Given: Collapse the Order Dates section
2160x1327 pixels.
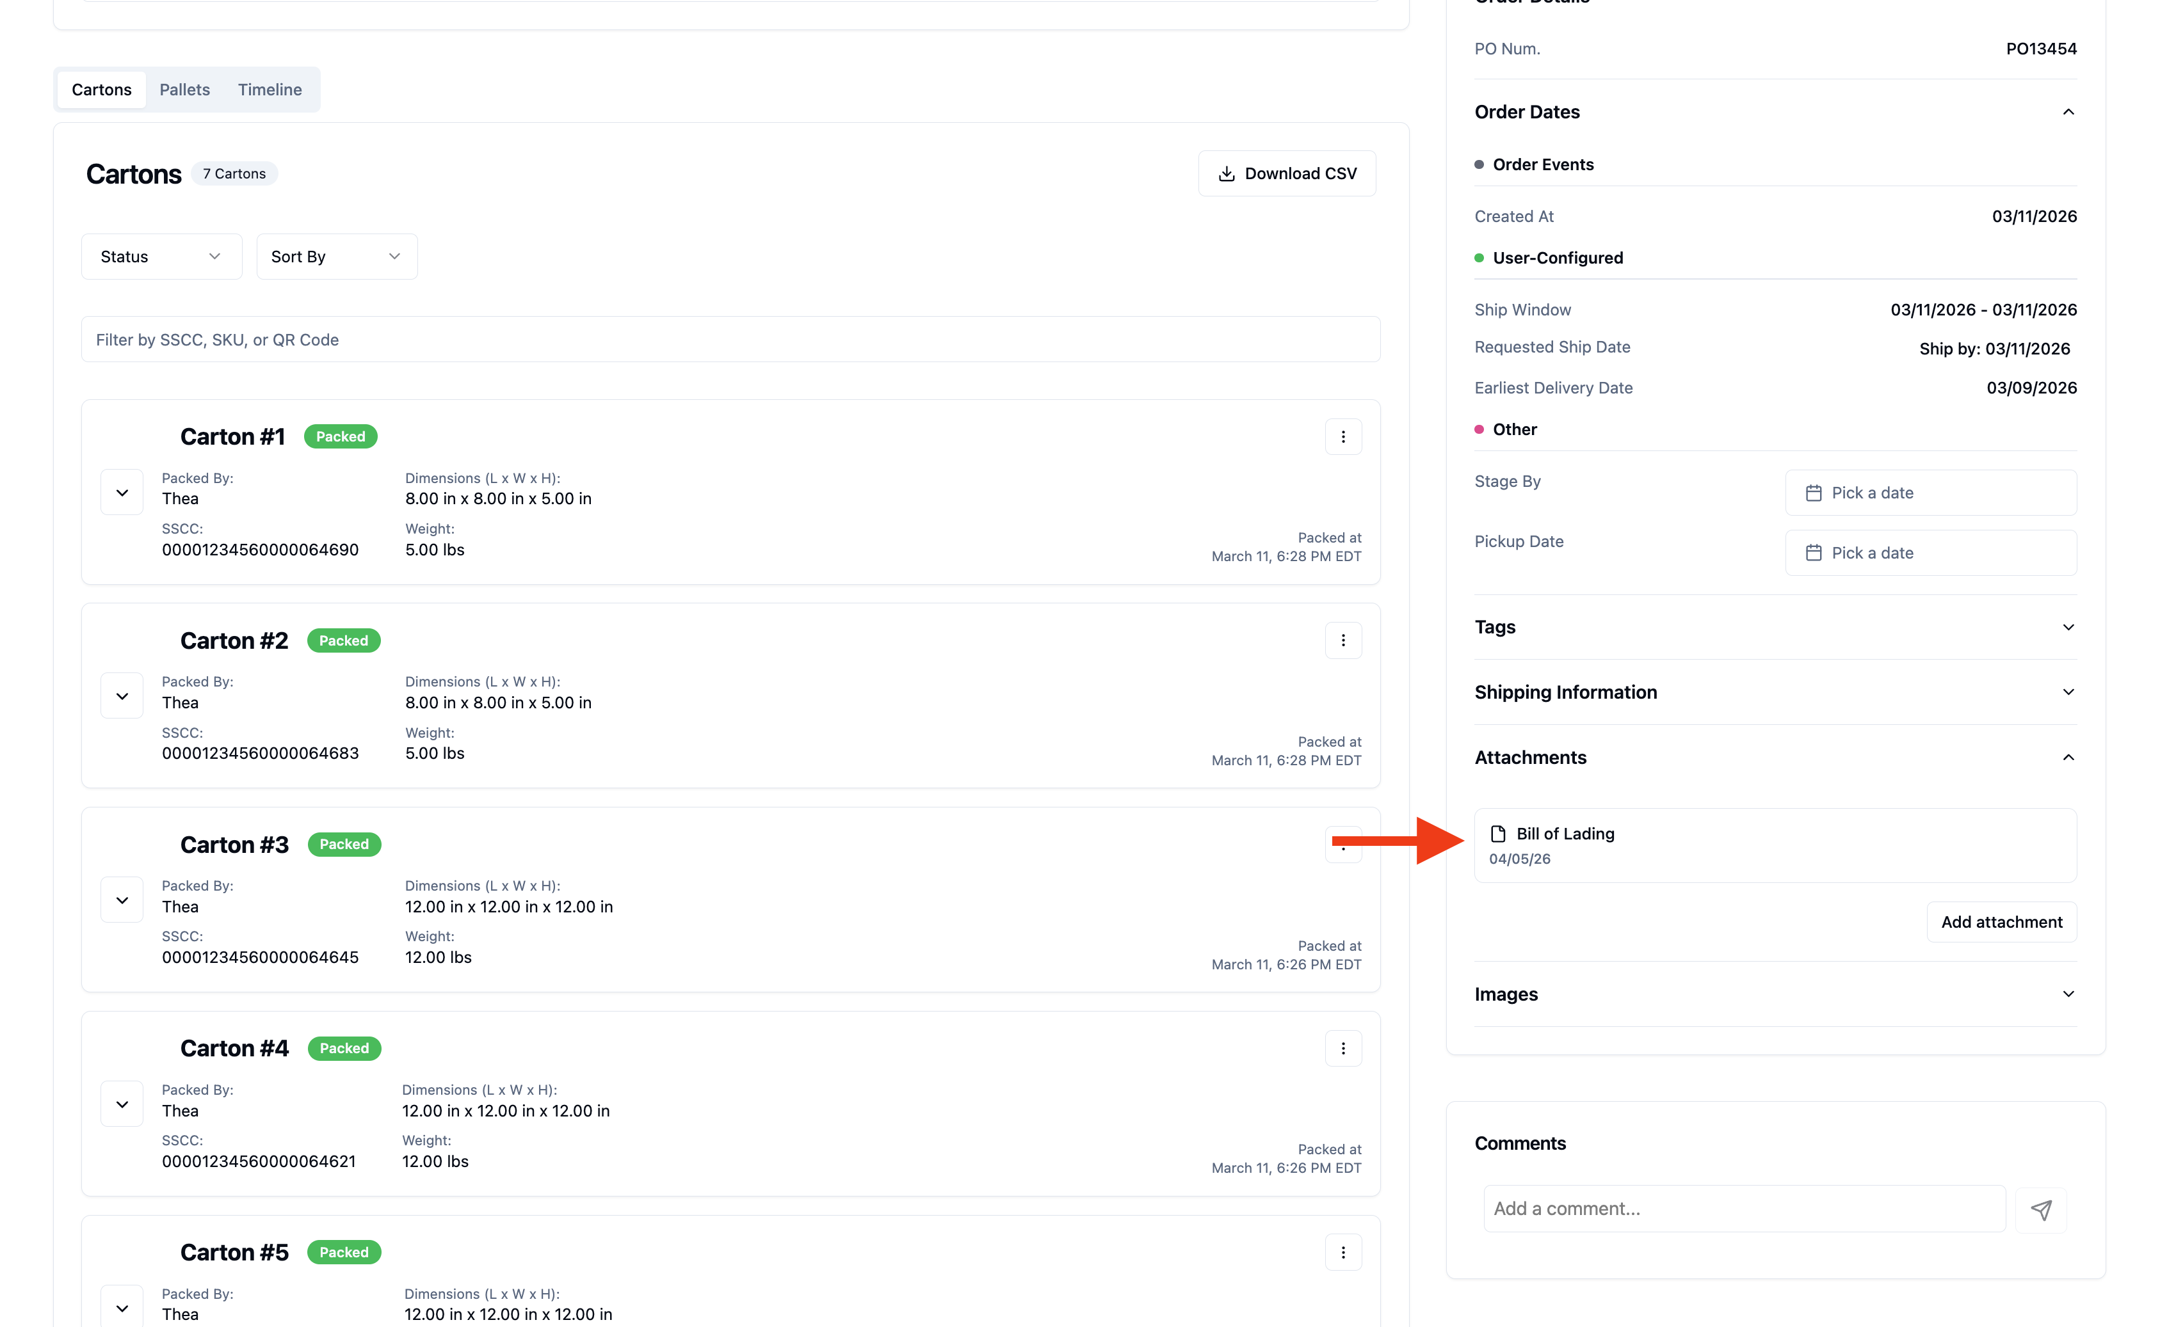Looking at the screenshot, I should 2068,111.
